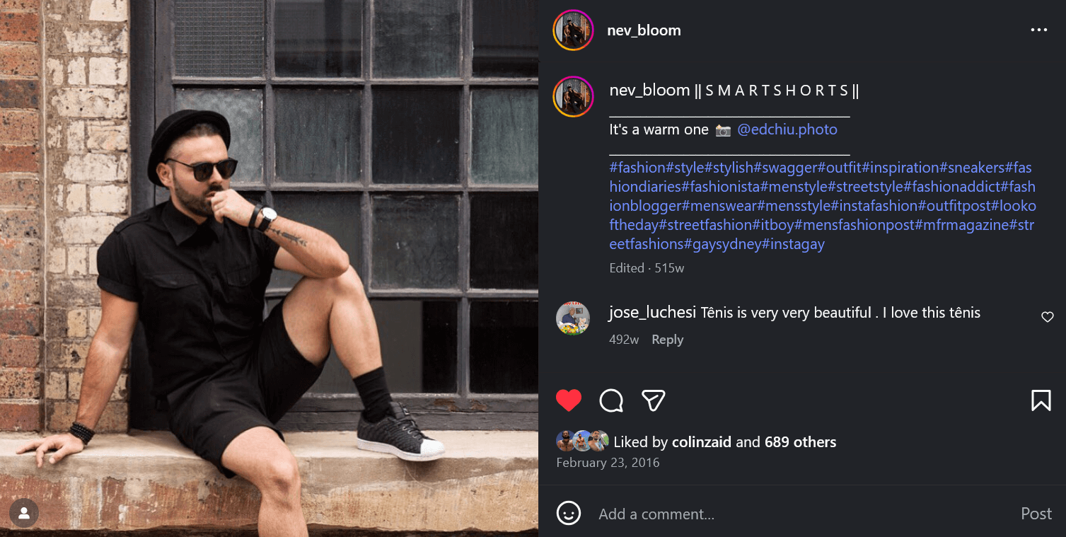Open nev_bloom username in header

tap(644, 30)
